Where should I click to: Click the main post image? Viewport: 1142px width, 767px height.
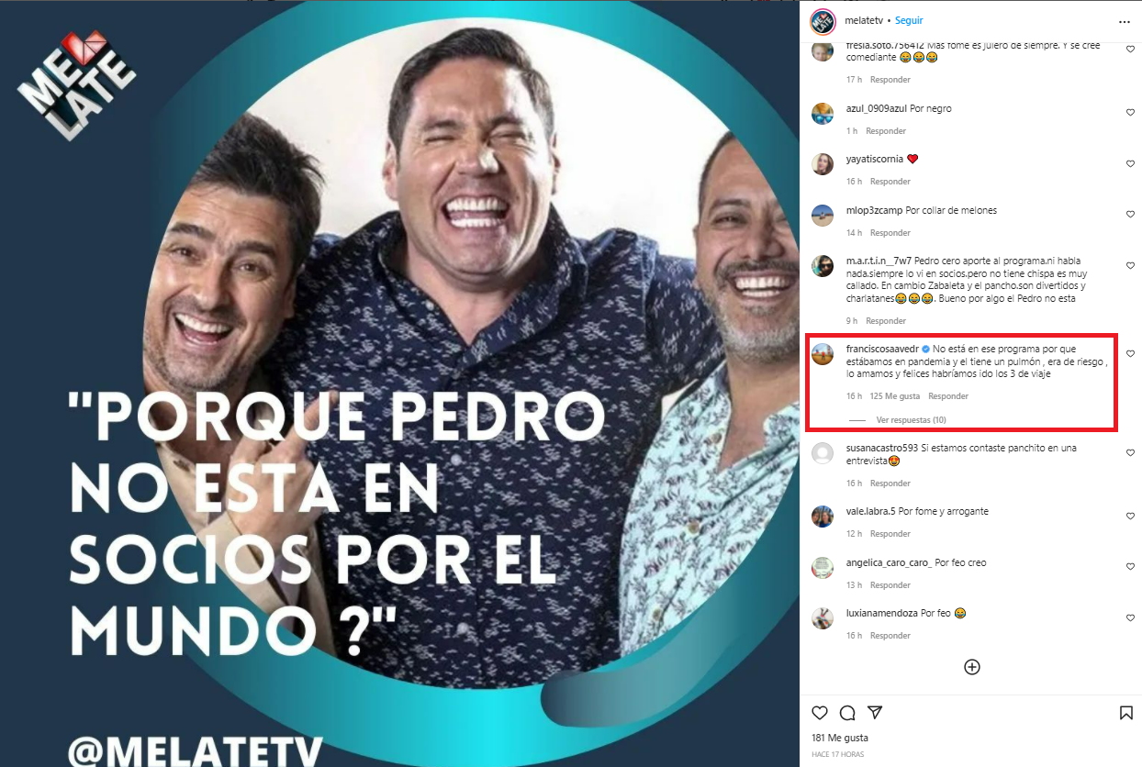pyautogui.click(x=399, y=383)
